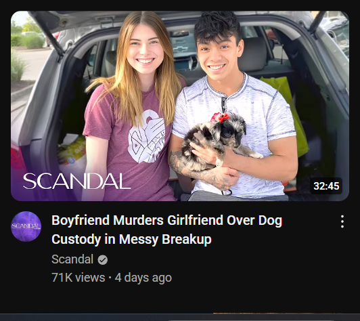
Task: Click the '71K views' text
Action: (x=78, y=278)
